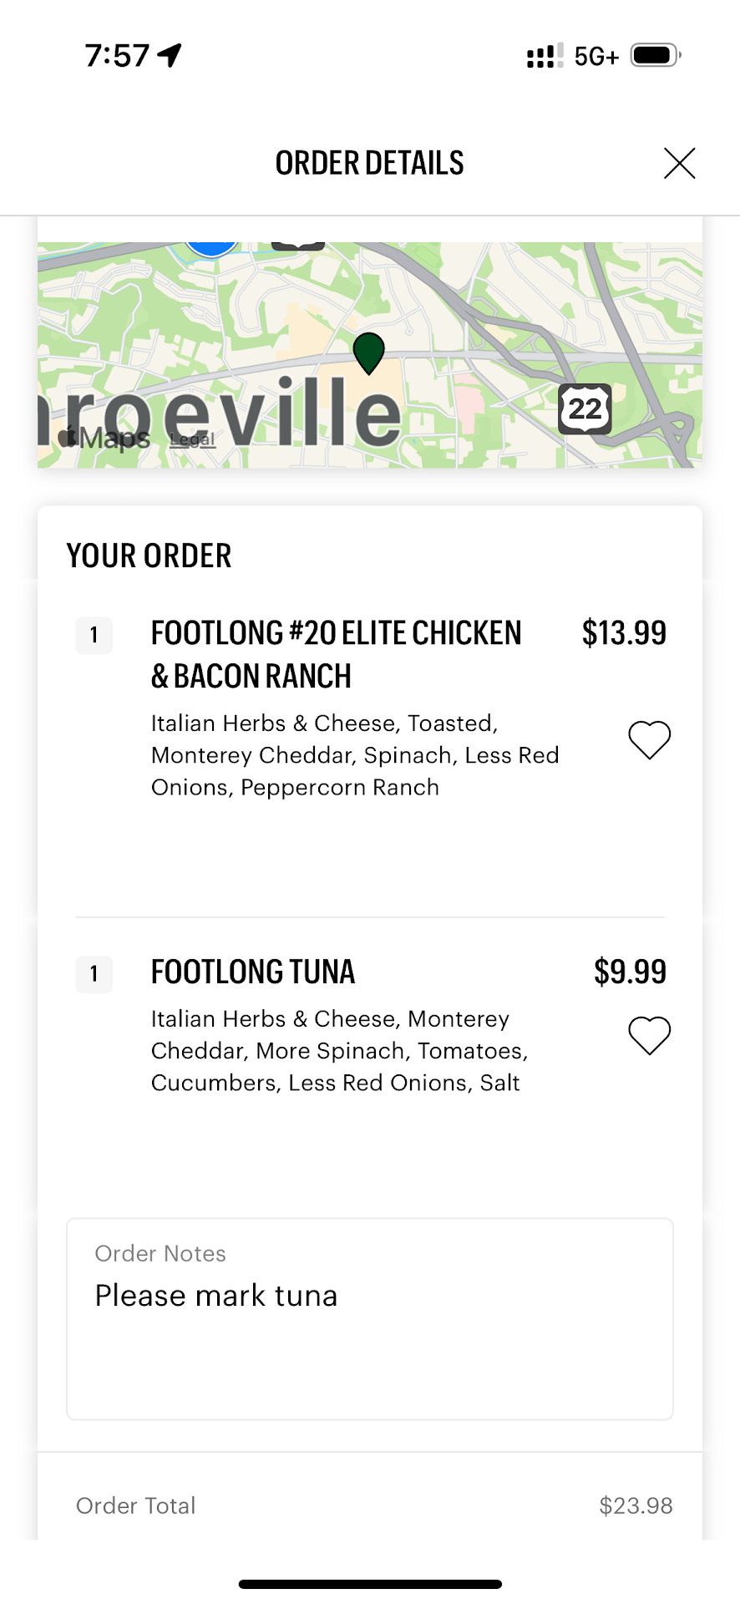Tap quantity badge next to Footlong Tuna

(x=94, y=973)
